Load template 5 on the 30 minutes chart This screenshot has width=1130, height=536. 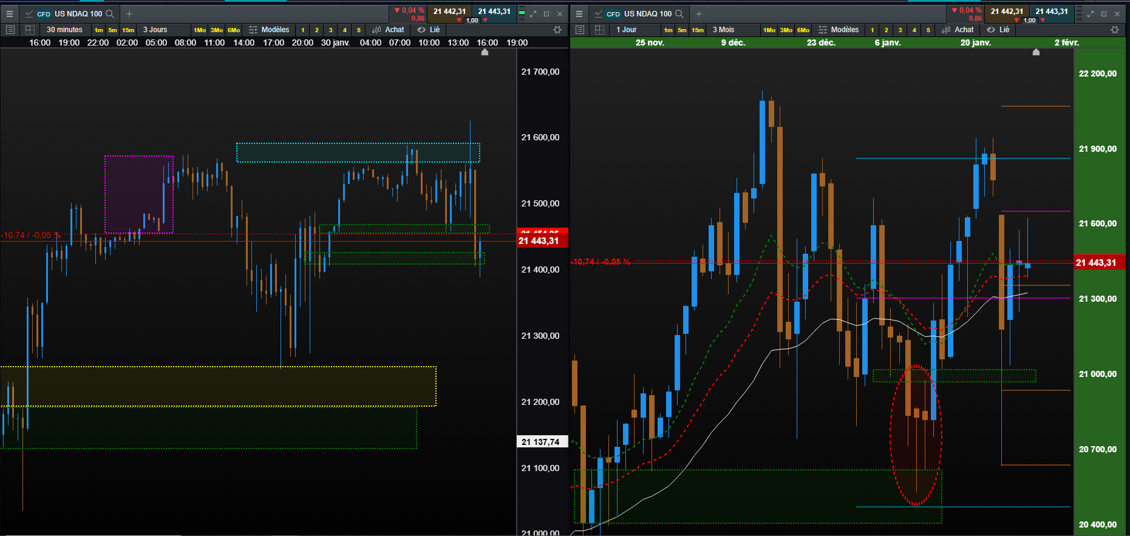(x=359, y=30)
